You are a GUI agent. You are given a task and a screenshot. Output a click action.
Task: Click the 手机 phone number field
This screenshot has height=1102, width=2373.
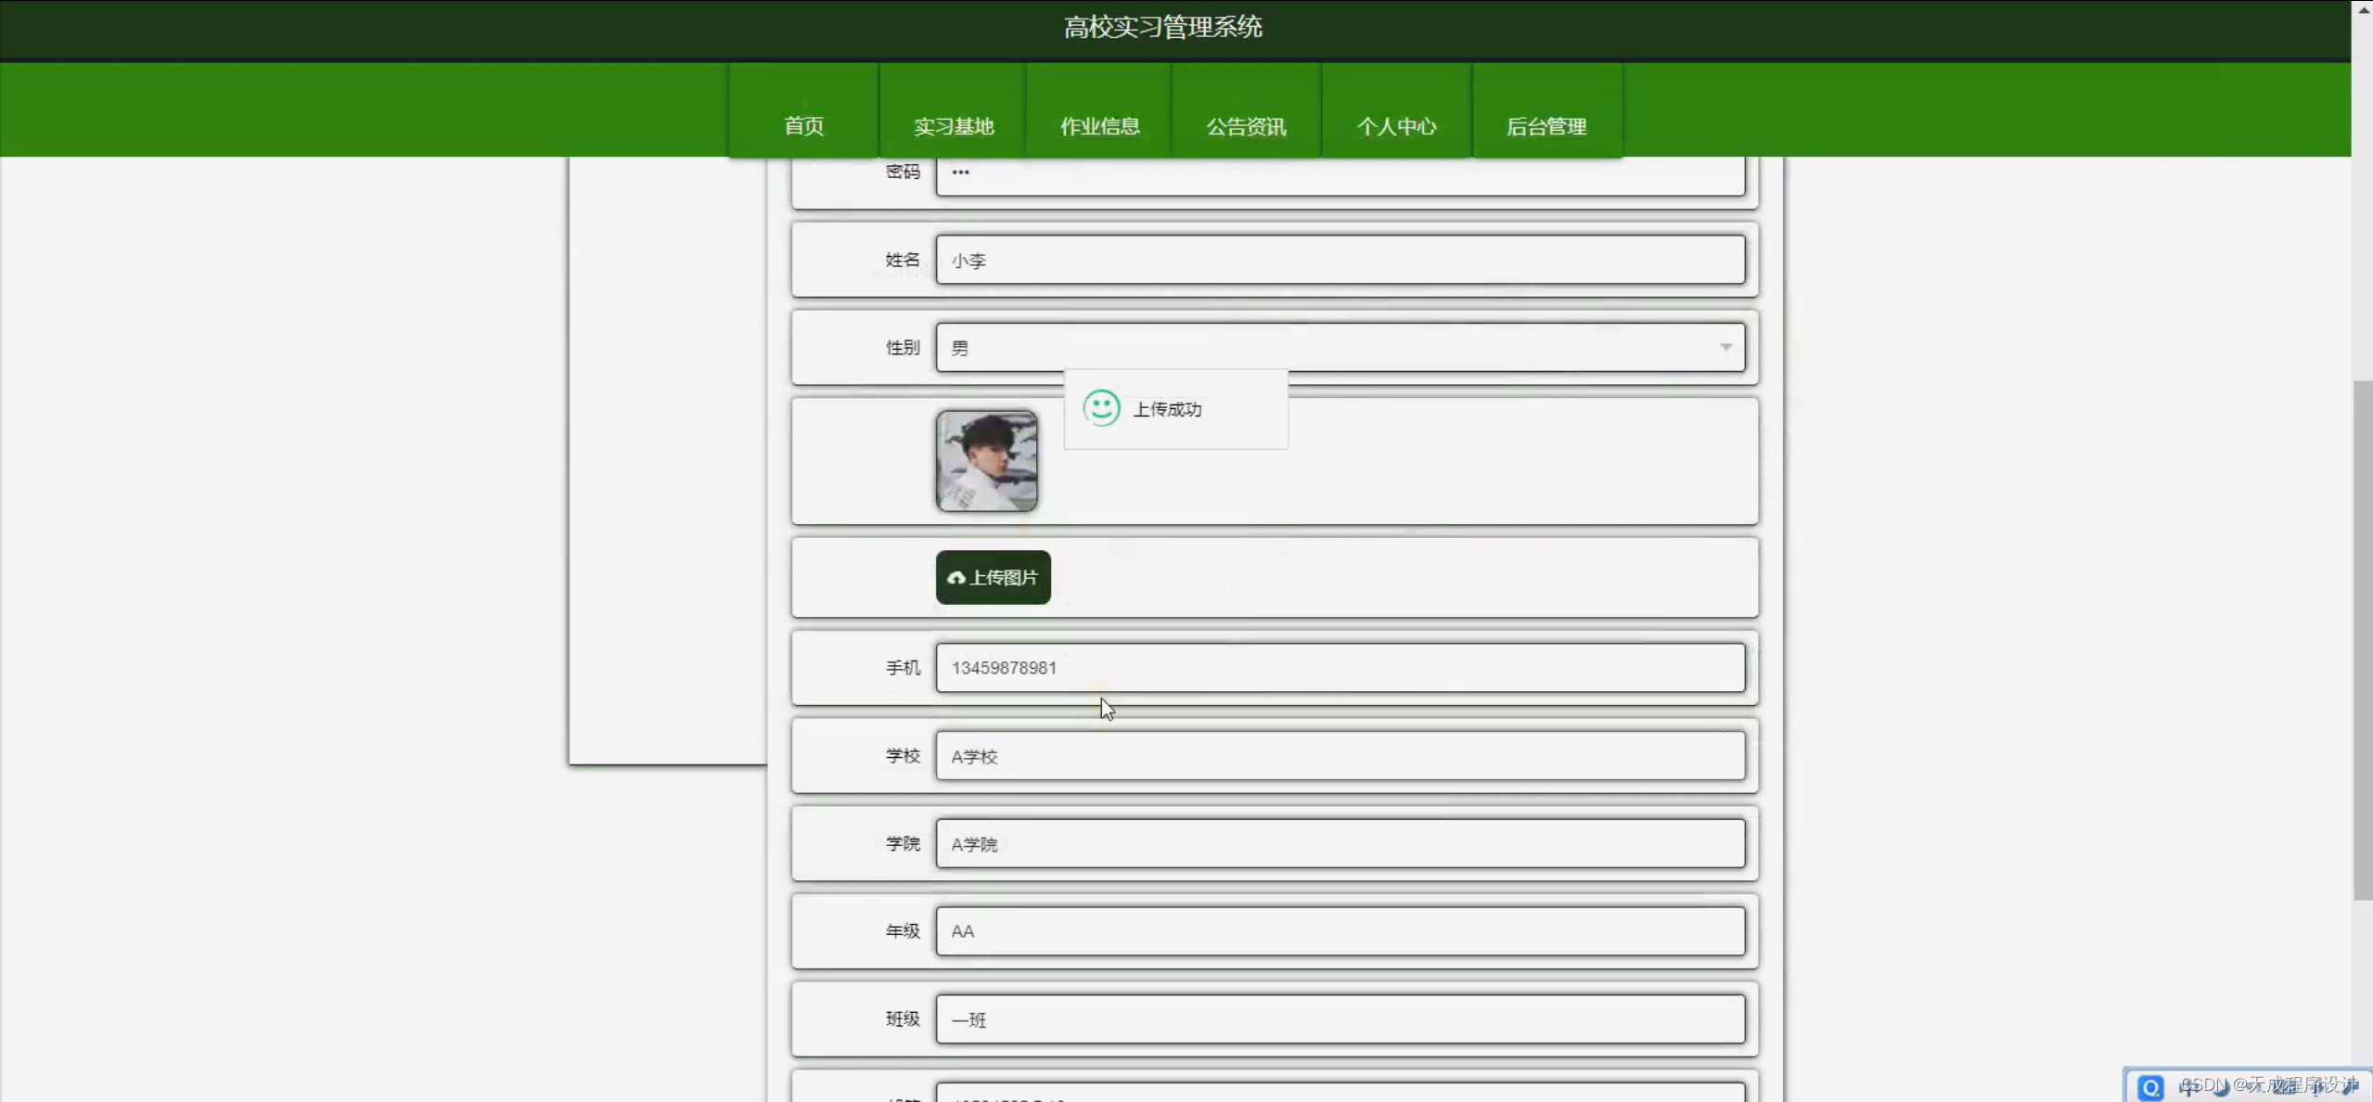click(1340, 668)
